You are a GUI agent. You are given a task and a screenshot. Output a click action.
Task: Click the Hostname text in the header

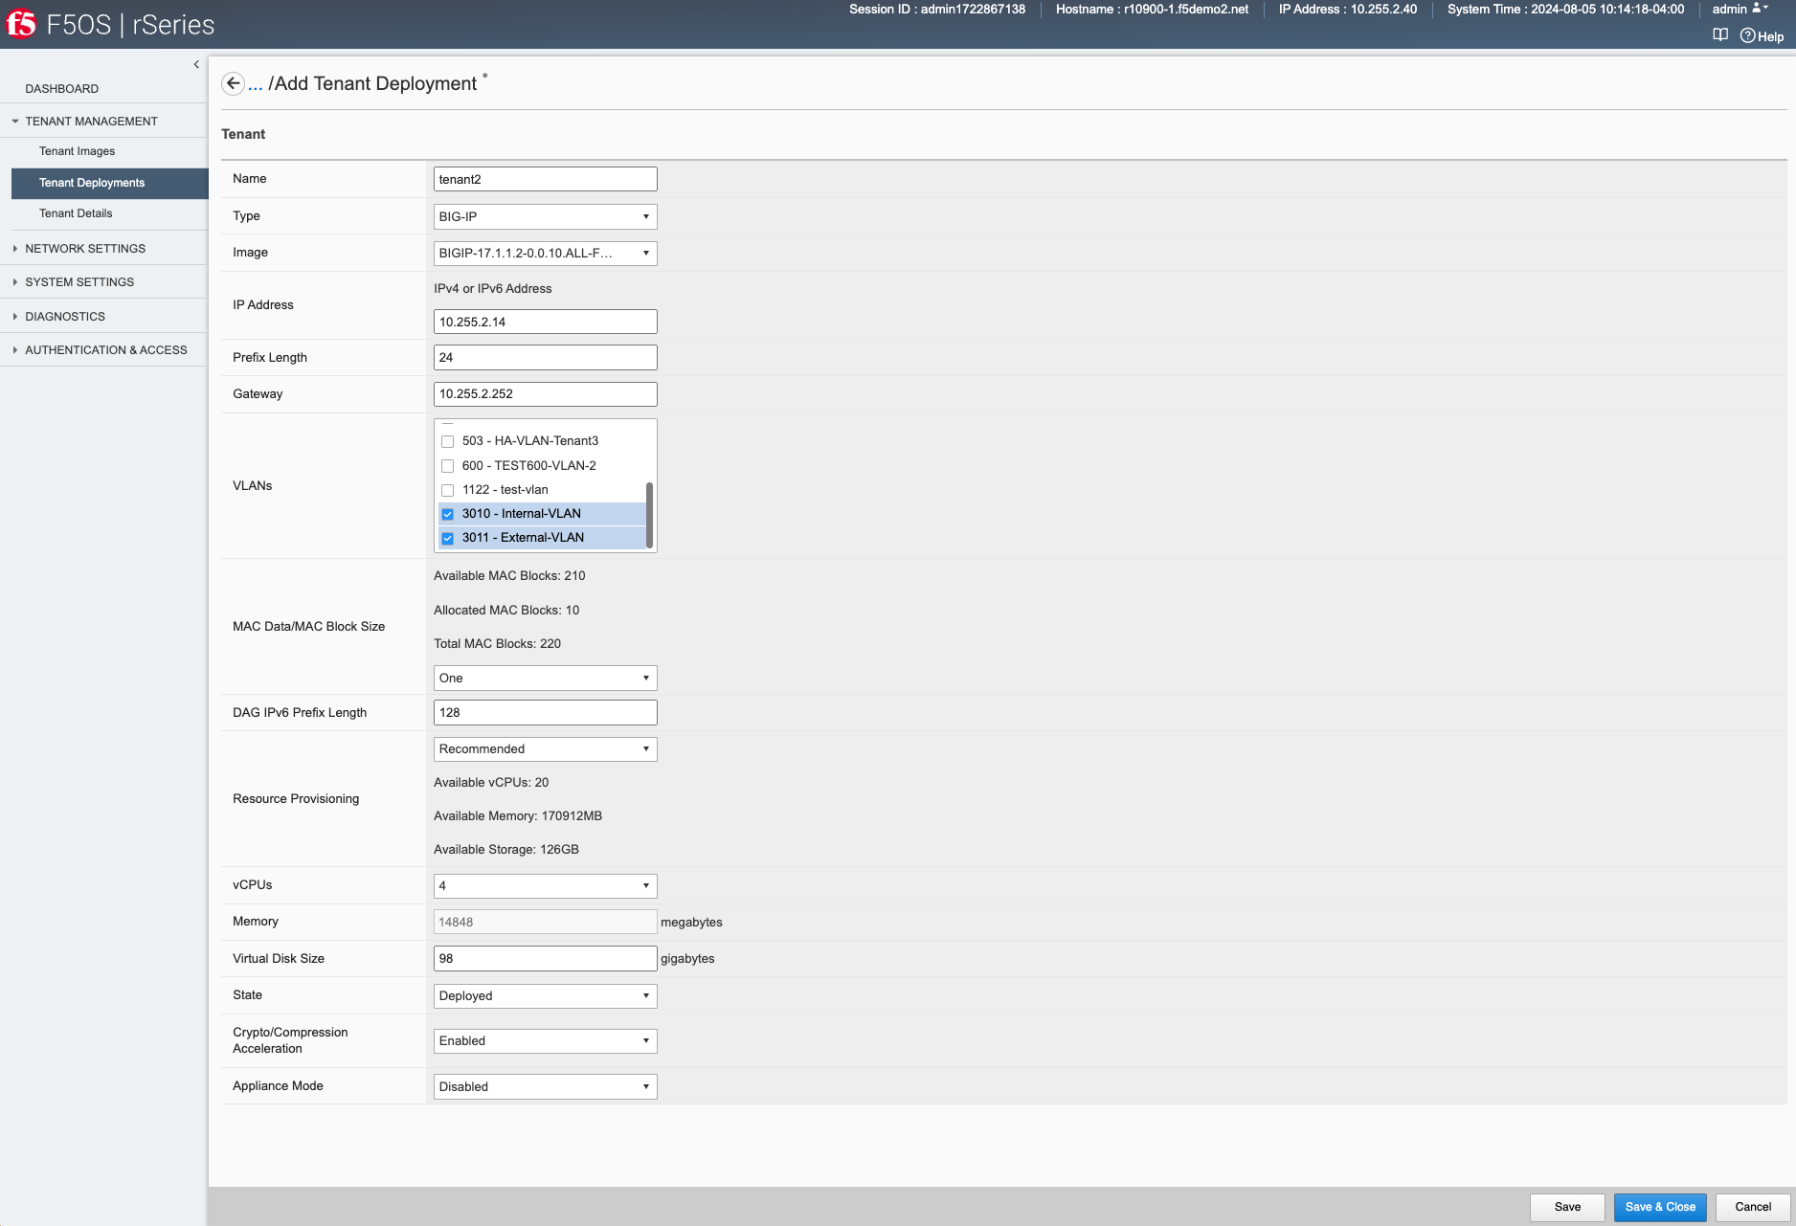tap(1152, 9)
